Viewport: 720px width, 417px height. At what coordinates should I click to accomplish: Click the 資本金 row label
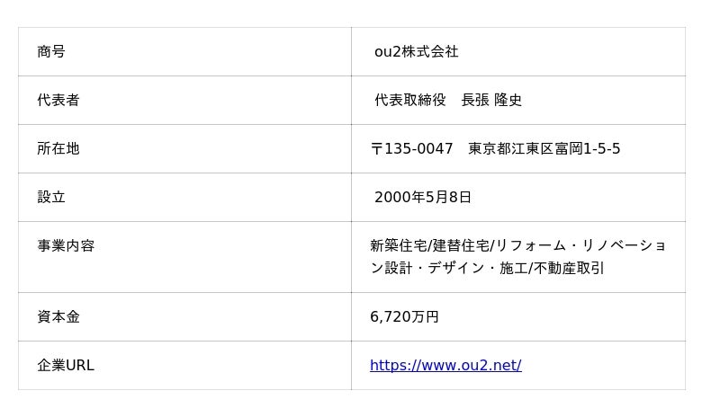point(58,316)
